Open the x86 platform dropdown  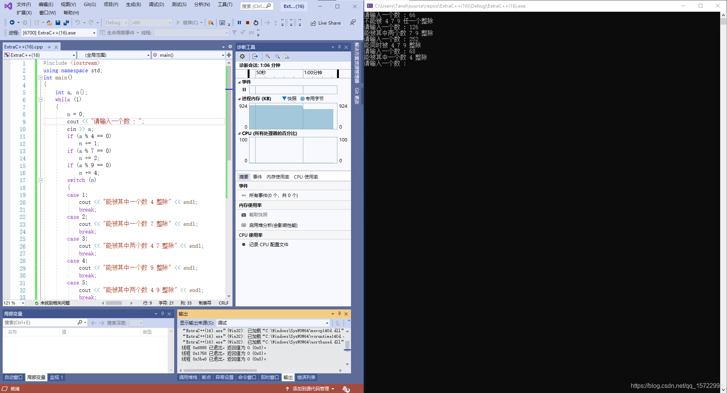152,23
